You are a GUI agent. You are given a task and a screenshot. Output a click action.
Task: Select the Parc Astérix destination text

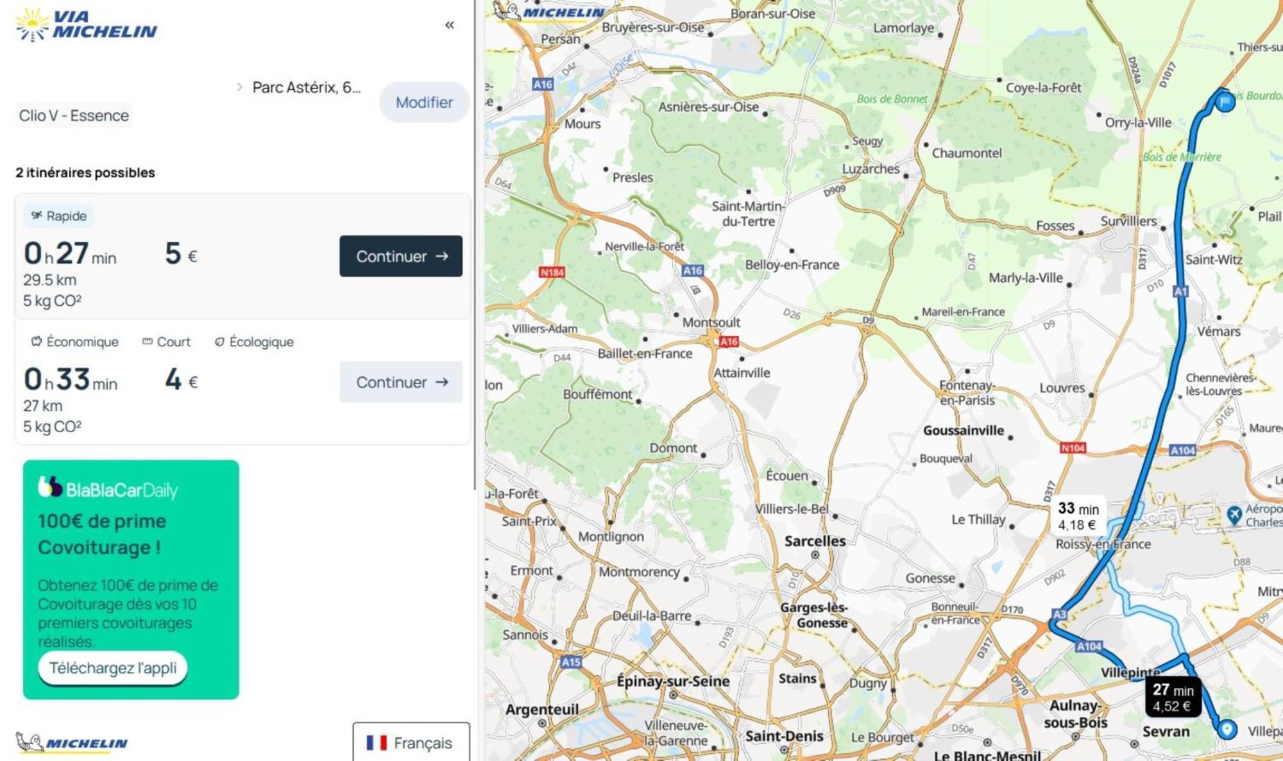pyautogui.click(x=307, y=87)
